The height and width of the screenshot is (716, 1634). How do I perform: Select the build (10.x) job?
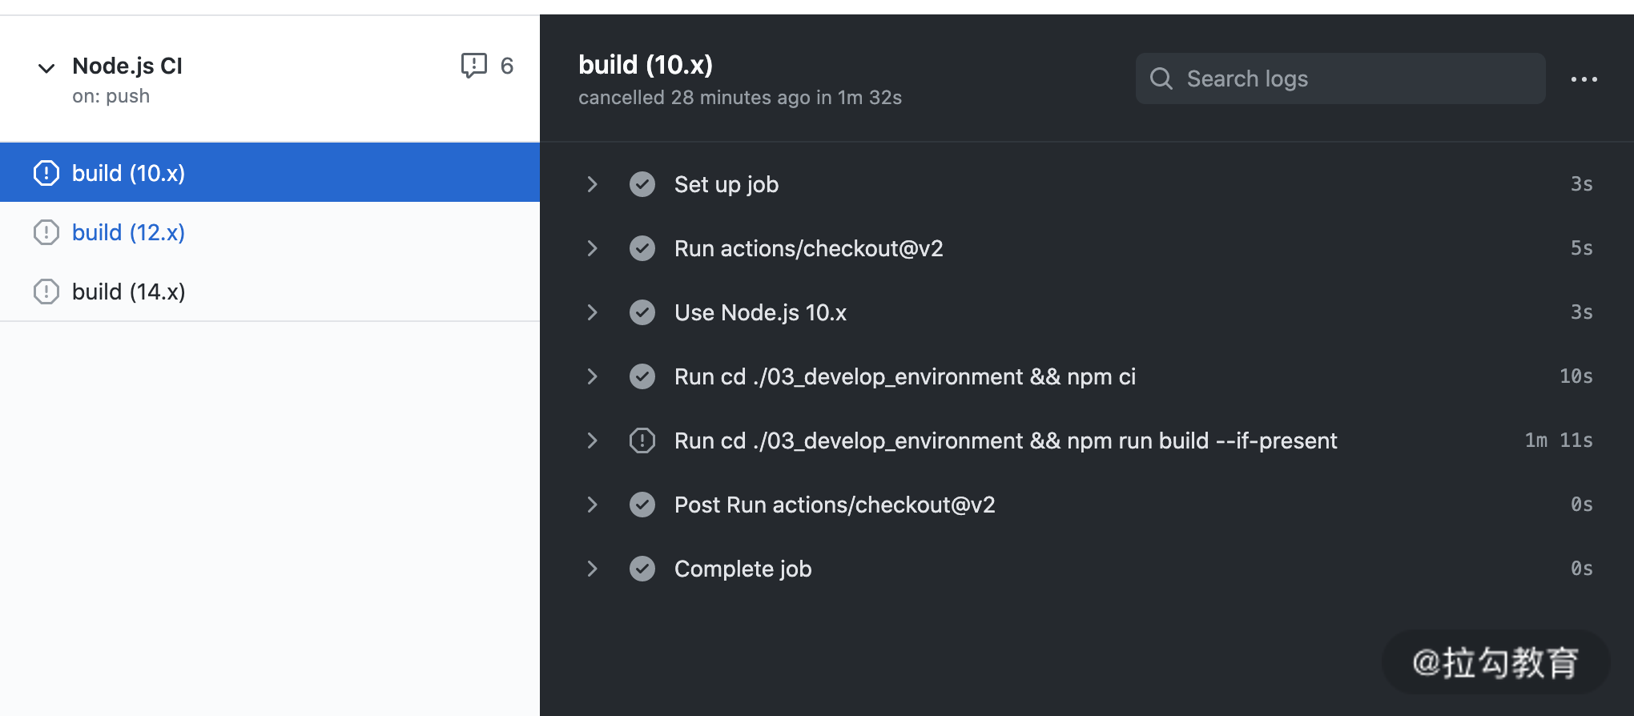coord(128,173)
